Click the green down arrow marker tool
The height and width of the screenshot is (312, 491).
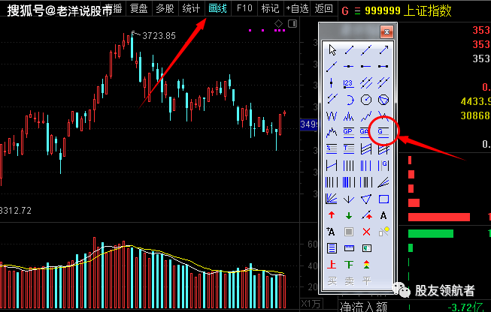point(348,215)
